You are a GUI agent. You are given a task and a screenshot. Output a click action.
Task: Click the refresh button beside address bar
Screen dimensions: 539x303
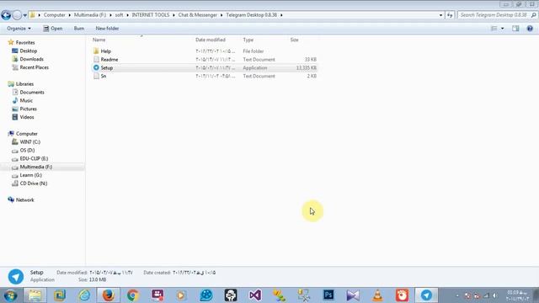450,15
